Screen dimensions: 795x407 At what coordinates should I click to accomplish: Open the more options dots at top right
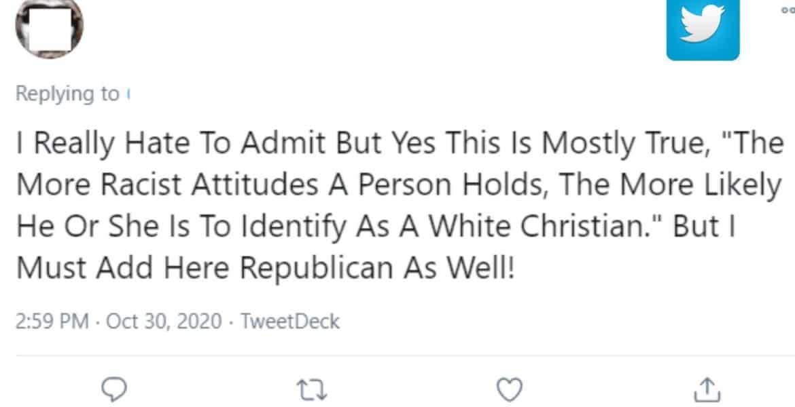(x=787, y=7)
